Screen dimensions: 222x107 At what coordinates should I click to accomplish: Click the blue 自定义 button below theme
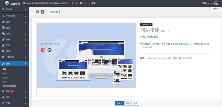click(119, 103)
